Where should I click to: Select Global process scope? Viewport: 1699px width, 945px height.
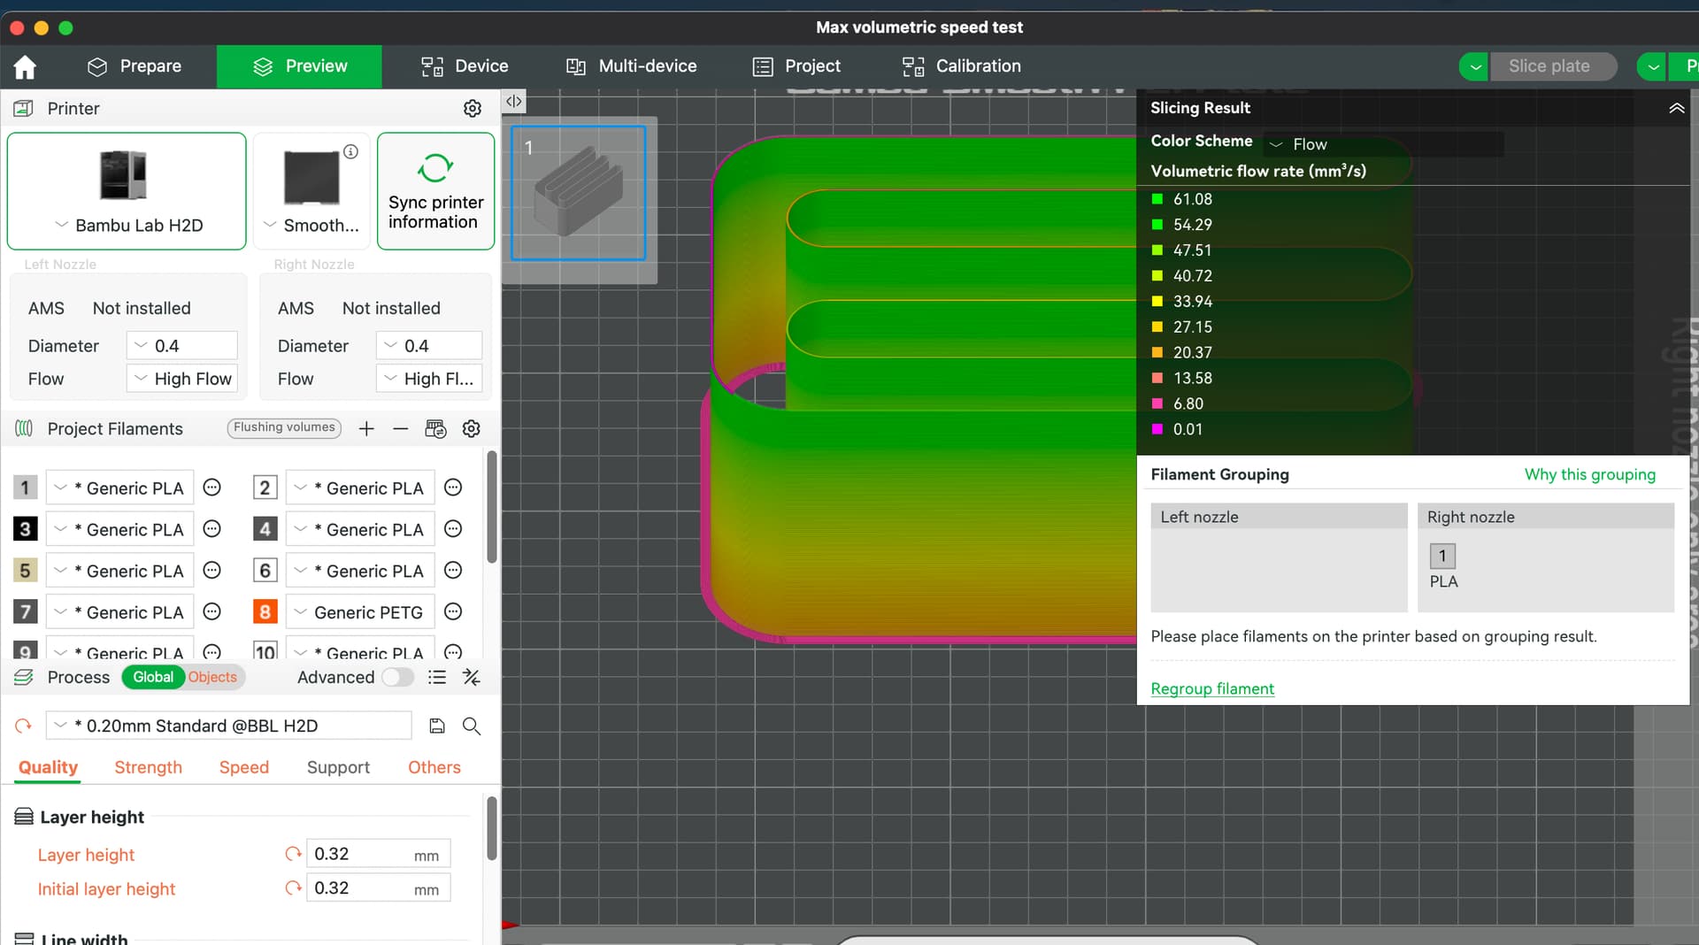[x=153, y=678]
